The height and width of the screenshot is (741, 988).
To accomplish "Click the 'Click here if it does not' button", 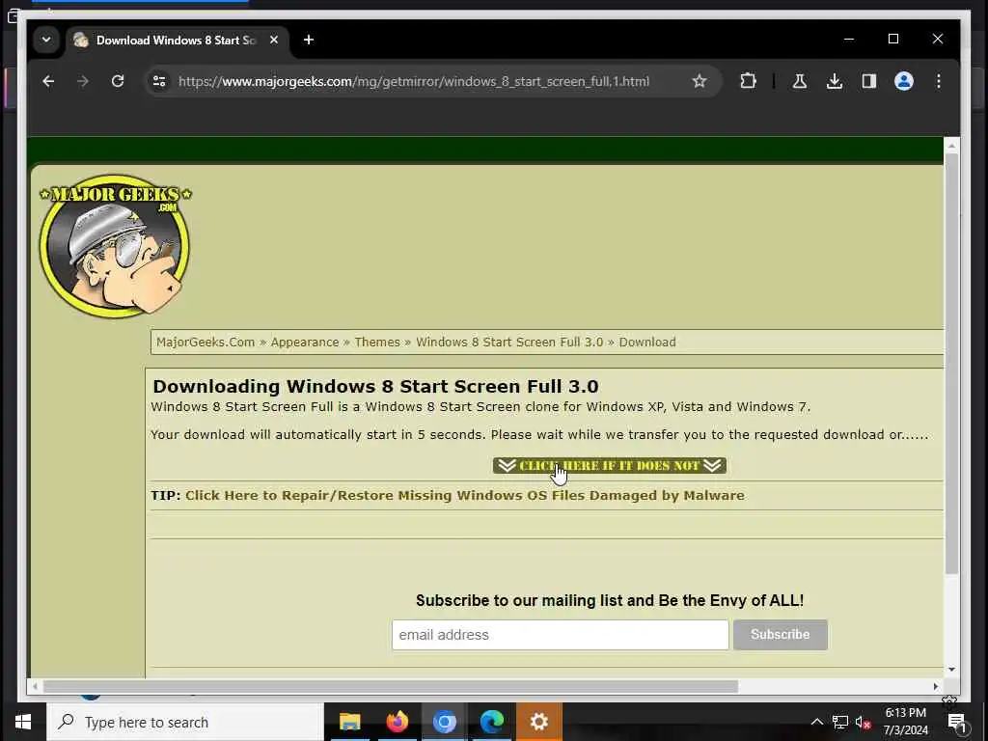I will tap(610, 466).
